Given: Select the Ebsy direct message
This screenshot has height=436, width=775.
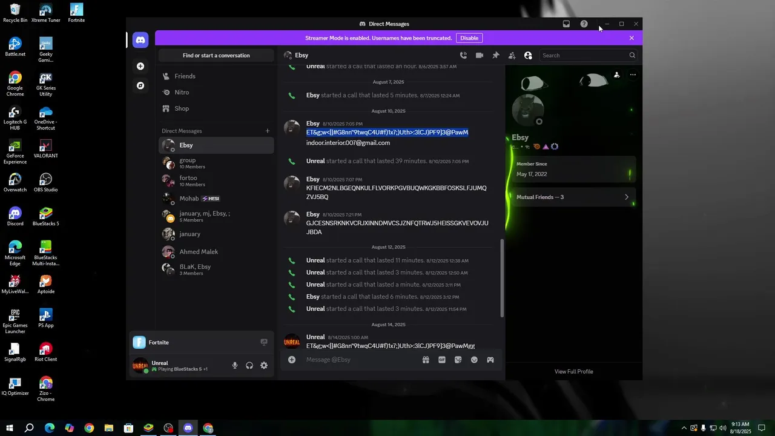Looking at the screenshot, I should pyautogui.click(x=216, y=145).
